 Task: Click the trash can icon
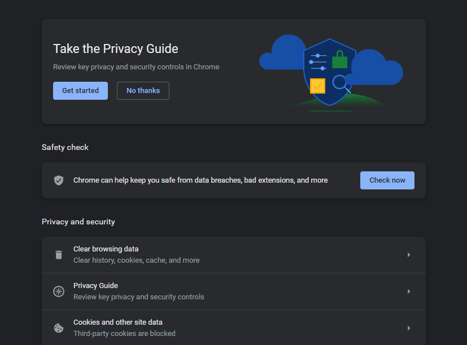[59, 255]
